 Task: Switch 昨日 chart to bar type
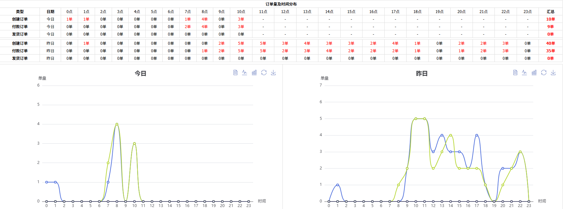(x=534, y=72)
